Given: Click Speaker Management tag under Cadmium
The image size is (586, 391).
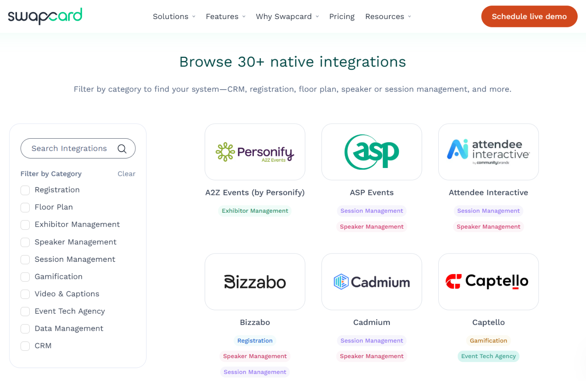Looking at the screenshot, I should click(x=372, y=356).
